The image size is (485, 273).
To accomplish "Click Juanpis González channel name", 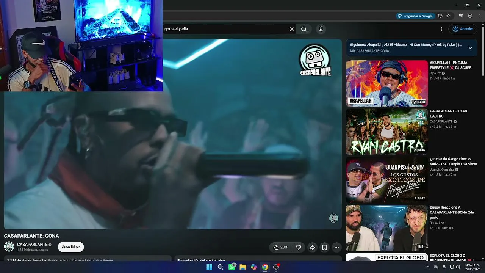I will click(x=442, y=169).
